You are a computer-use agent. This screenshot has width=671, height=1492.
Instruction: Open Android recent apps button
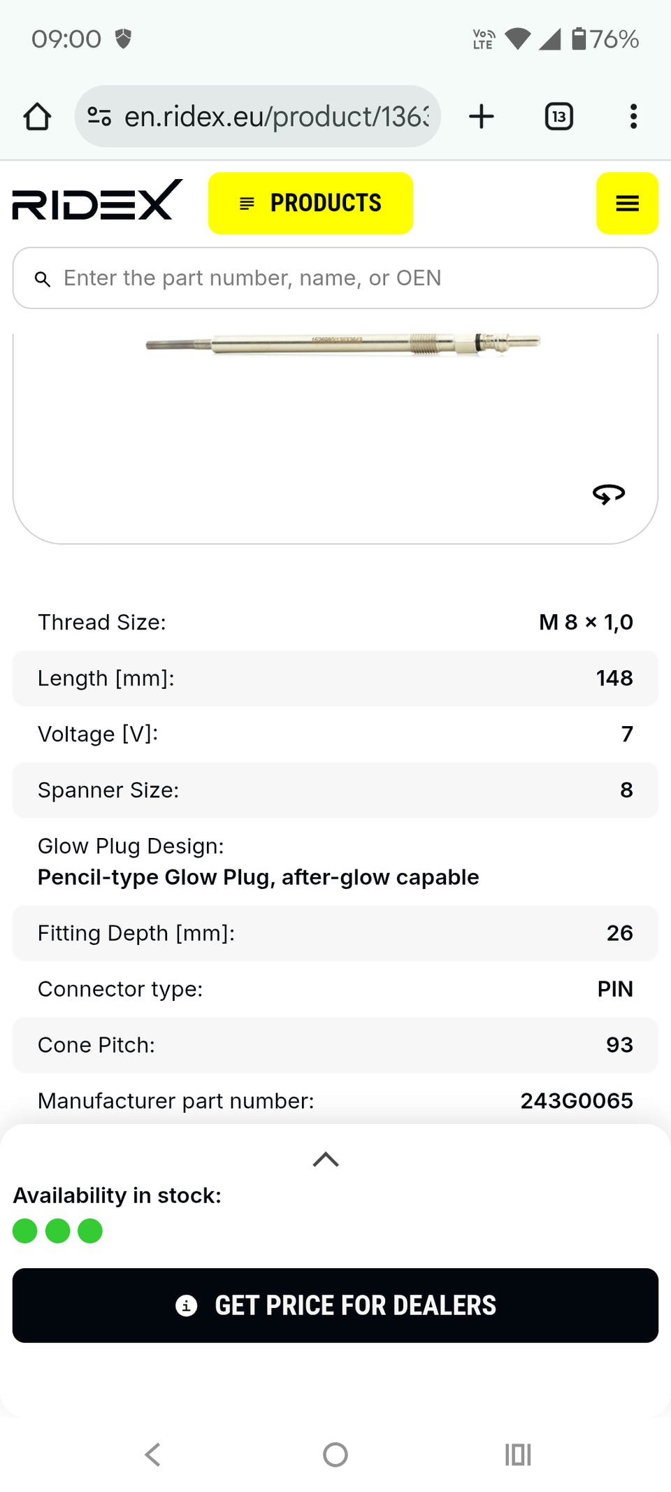[x=518, y=1455]
